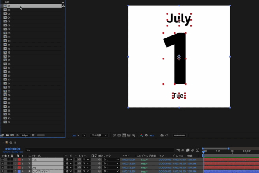Open the フル画質 resolution dropdown

click(x=99, y=135)
